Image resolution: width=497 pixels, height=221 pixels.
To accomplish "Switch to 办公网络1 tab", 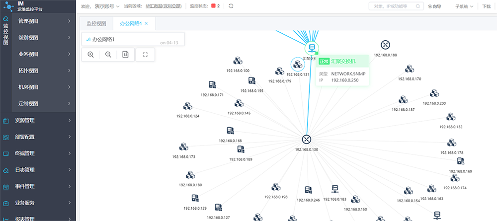I will coord(131,23).
